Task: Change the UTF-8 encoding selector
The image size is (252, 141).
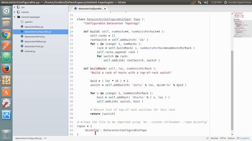Action: pyautogui.click(x=223, y=138)
